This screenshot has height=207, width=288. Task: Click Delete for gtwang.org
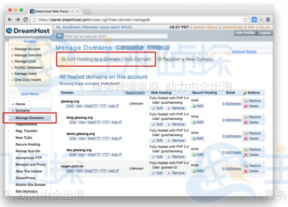(x=251, y=106)
